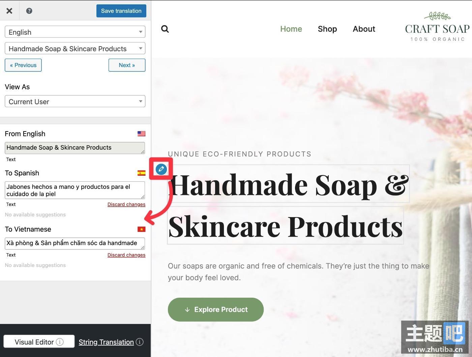The height and width of the screenshot is (357, 472).
Task: Click the US flag beside From English
Action: pos(141,134)
